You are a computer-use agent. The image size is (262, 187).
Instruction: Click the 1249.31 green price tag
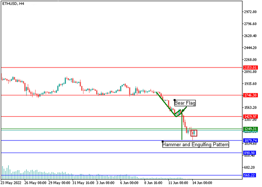tap(250, 129)
